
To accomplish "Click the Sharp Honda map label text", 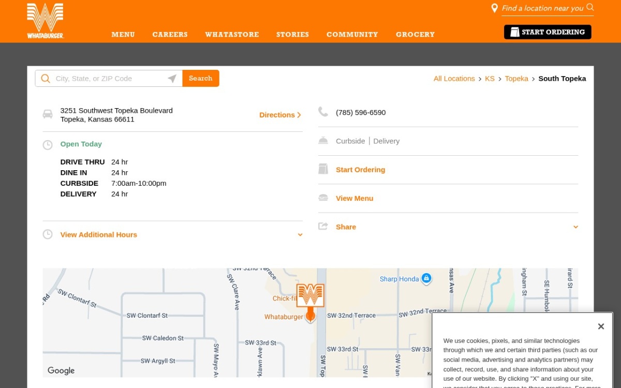I will [399, 279].
